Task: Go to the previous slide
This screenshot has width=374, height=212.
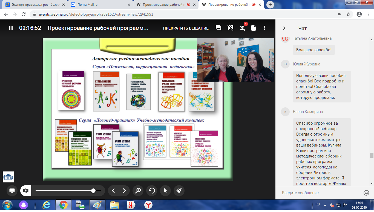Action: pos(114,191)
